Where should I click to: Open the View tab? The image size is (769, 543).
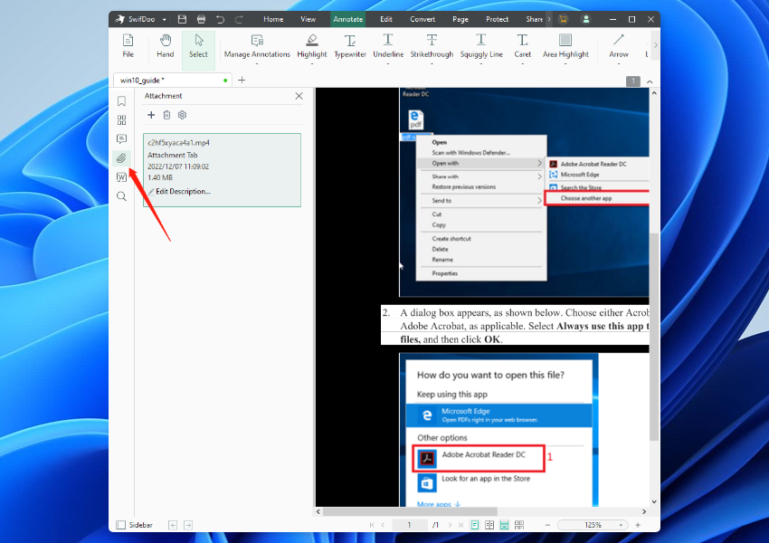tap(308, 19)
